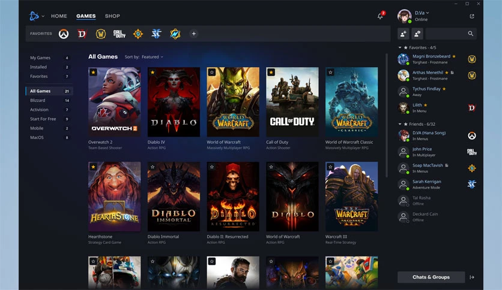Open the Diablo Immortal game thumbnail
Screen dimensions: 502x290
pos(174,197)
